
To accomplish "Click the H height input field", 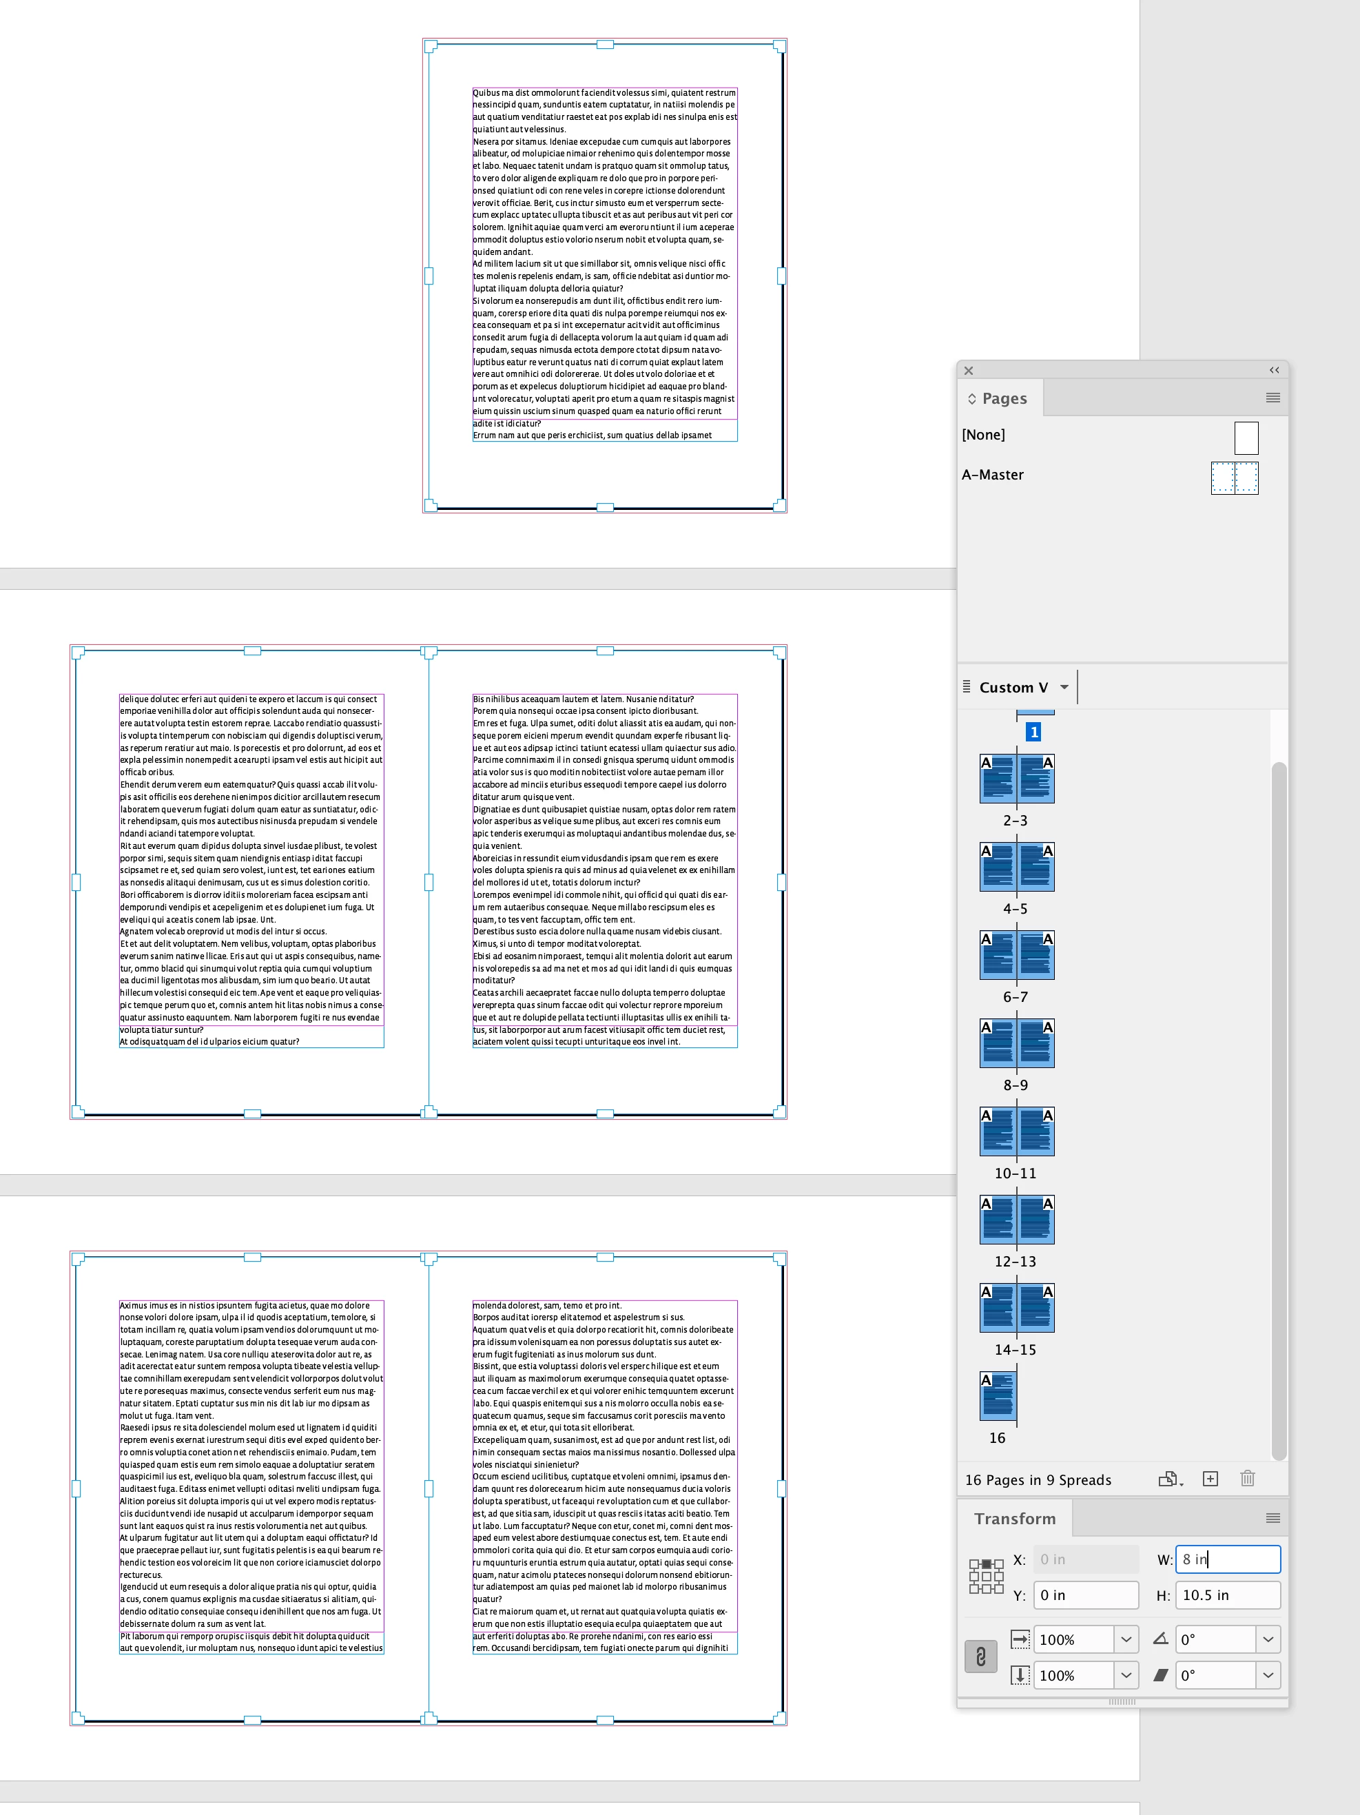I will pyautogui.click(x=1227, y=1595).
